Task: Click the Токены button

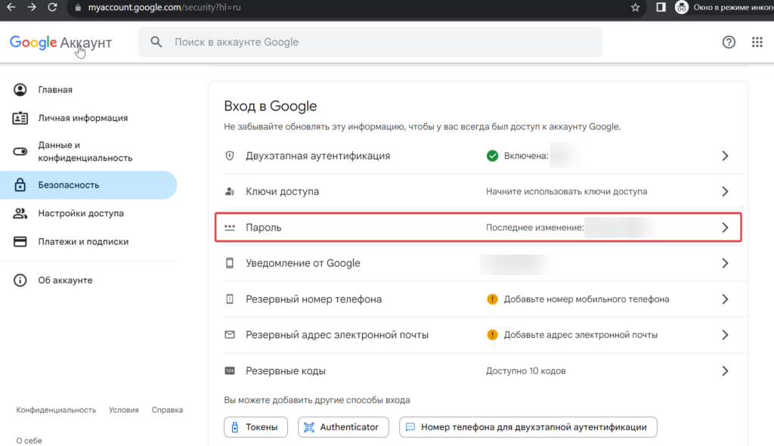Action: tap(255, 427)
